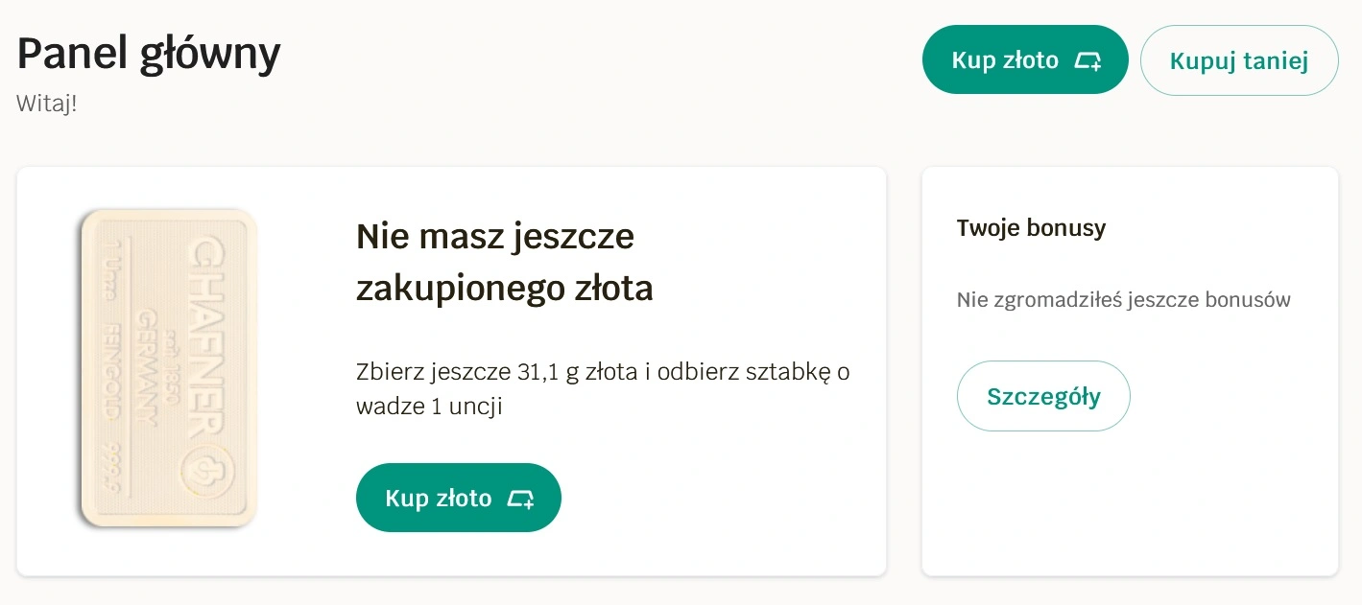The image size is (1362, 605).
Task: Click the FEINGOLD engraving on the gold bar
Action: tap(112, 378)
